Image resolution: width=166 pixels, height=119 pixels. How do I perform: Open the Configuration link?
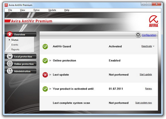[x=149, y=35]
